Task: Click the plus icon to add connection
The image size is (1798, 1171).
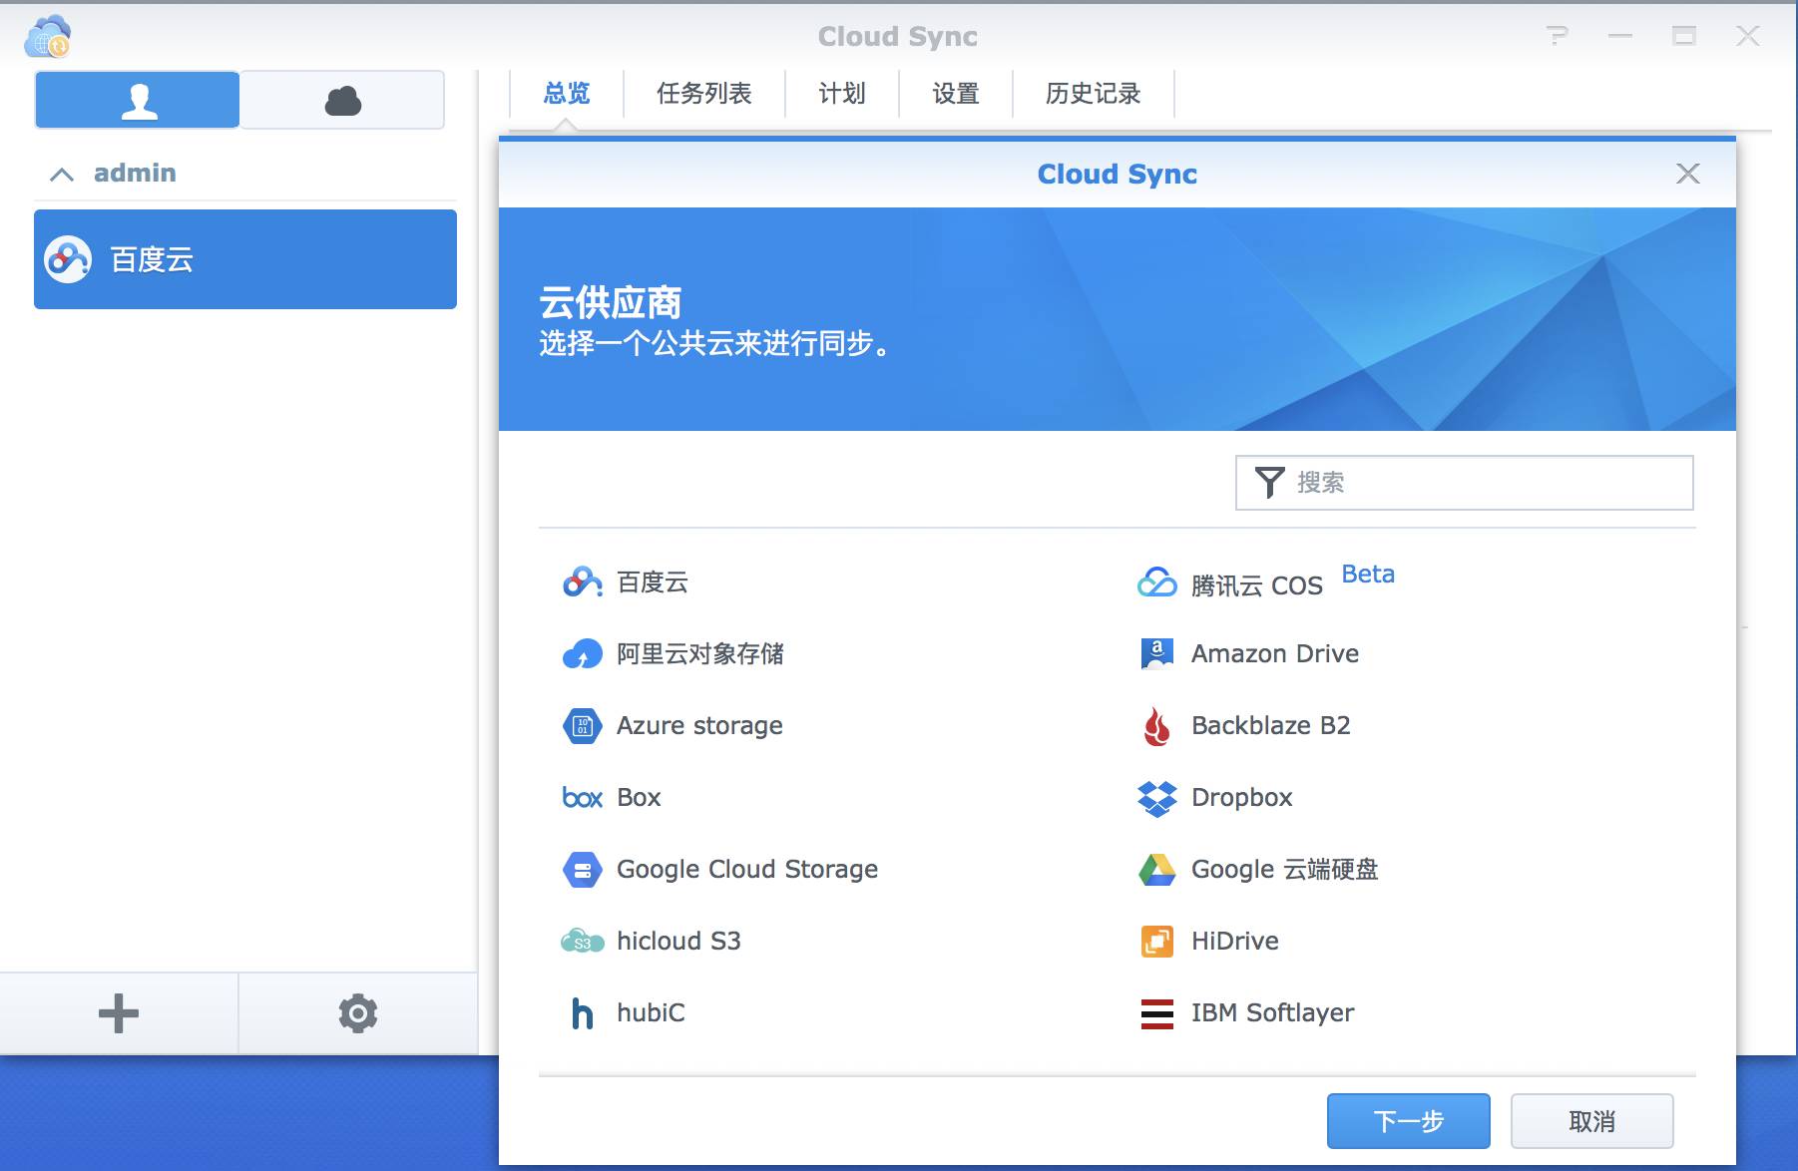Action: 119,1013
